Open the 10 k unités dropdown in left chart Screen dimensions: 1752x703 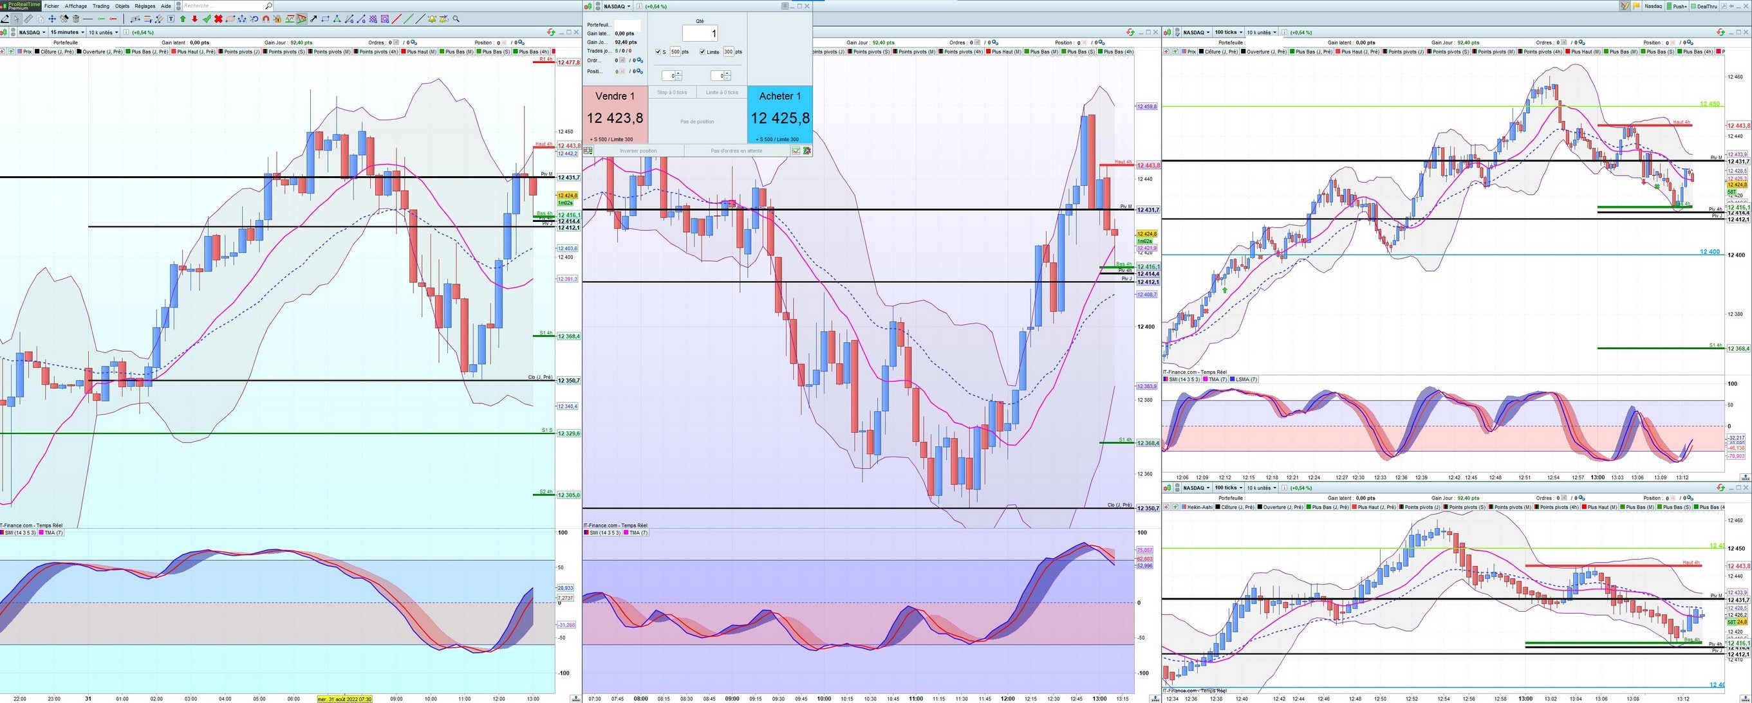tap(104, 32)
